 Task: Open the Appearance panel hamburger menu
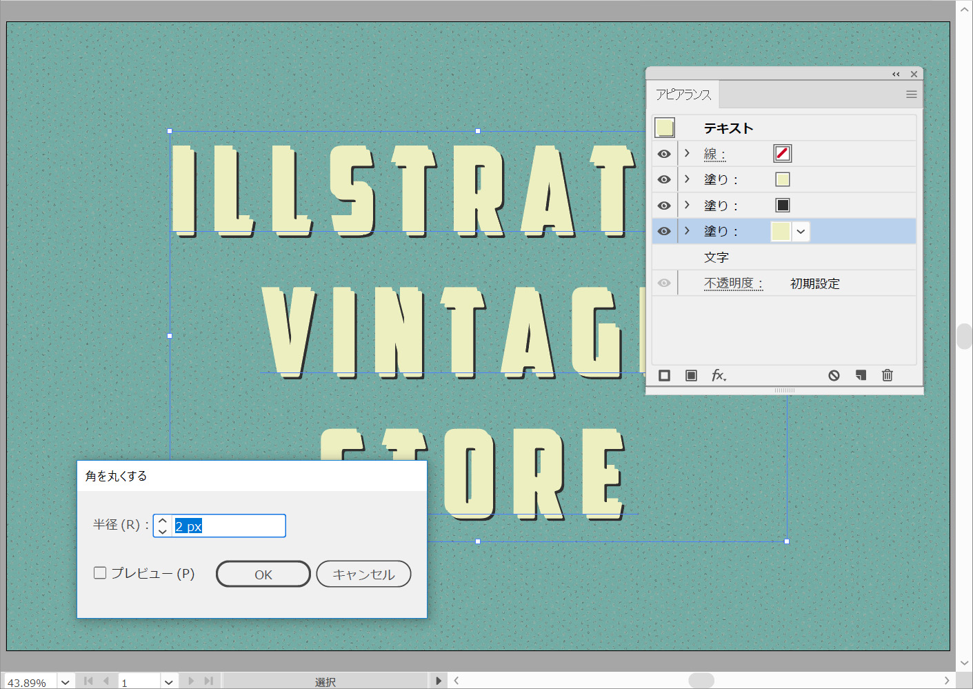(911, 94)
